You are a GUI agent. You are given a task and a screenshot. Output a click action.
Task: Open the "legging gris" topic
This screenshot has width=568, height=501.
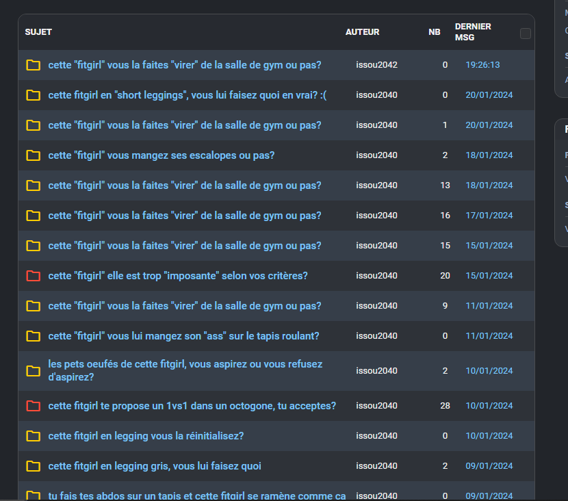coord(154,466)
